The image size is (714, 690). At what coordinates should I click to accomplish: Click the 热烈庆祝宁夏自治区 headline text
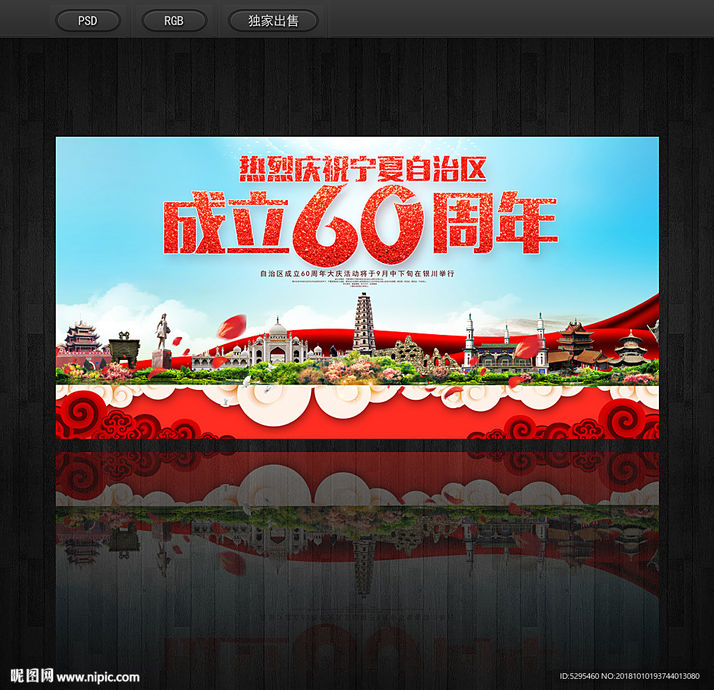(x=363, y=170)
